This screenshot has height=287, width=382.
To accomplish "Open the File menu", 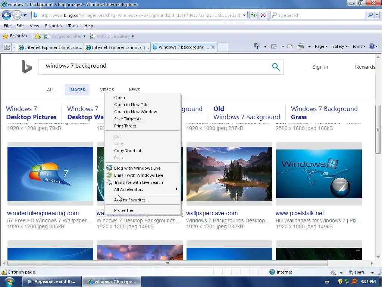I will pyautogui.click(x=7, y=26).
